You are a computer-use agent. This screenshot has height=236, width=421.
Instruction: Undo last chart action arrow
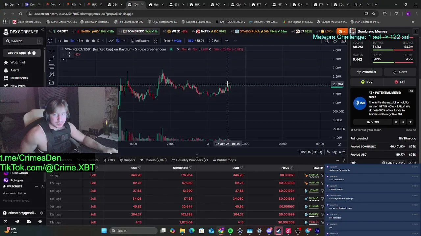227,41
